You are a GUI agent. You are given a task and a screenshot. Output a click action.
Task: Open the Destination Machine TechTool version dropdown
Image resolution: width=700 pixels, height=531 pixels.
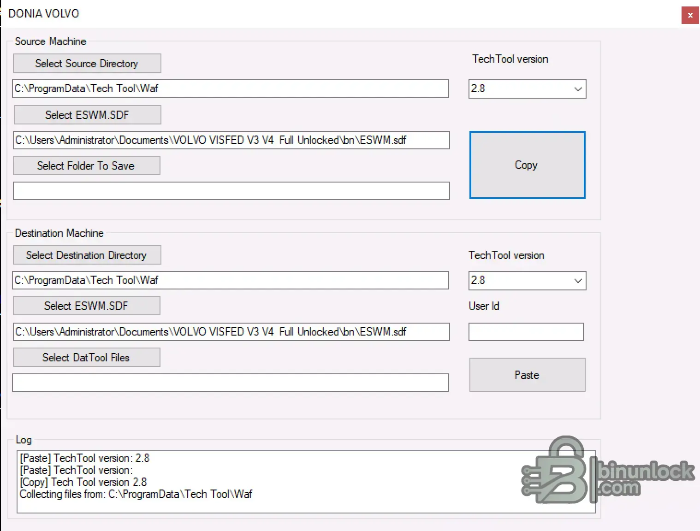[527, 281]
